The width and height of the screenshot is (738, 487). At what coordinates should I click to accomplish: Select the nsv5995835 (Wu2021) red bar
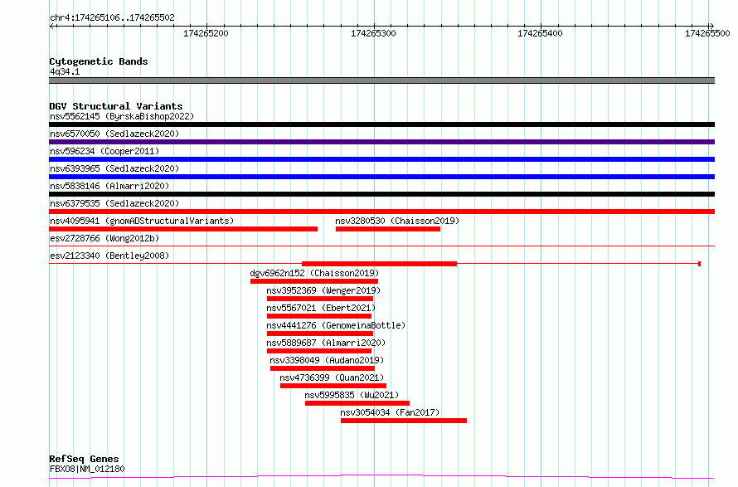point(357,403)
